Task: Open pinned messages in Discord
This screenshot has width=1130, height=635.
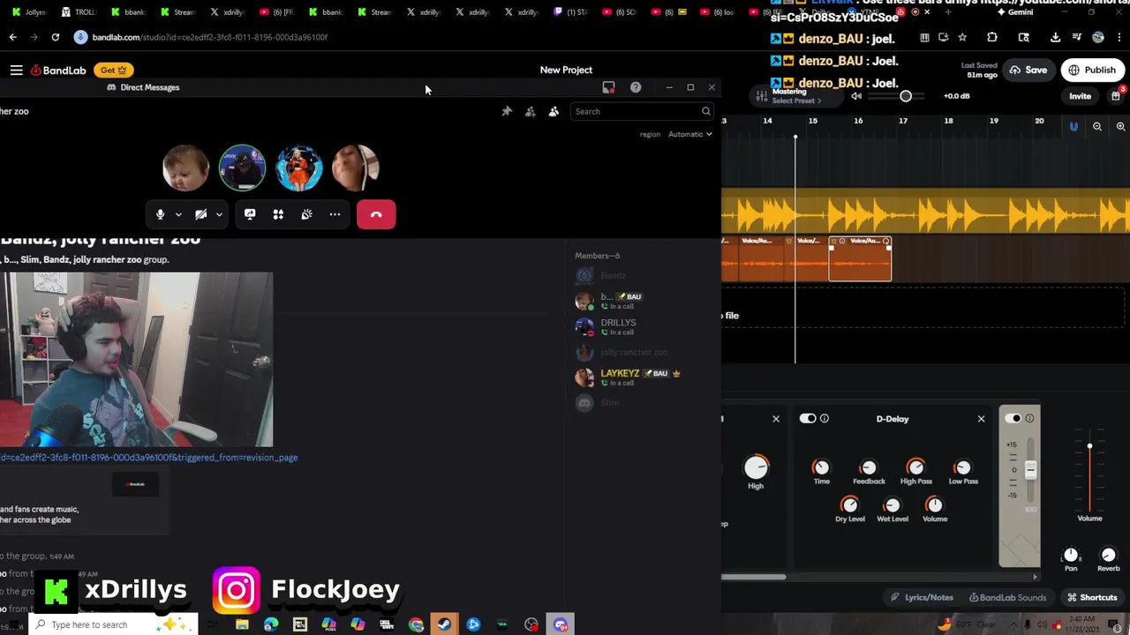Action: point(507,111)
